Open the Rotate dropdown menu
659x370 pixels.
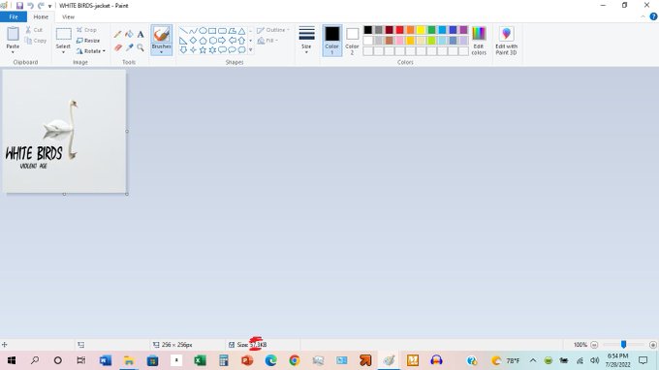[91, 51]
